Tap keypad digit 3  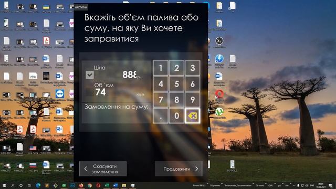[x=193, y=68]
